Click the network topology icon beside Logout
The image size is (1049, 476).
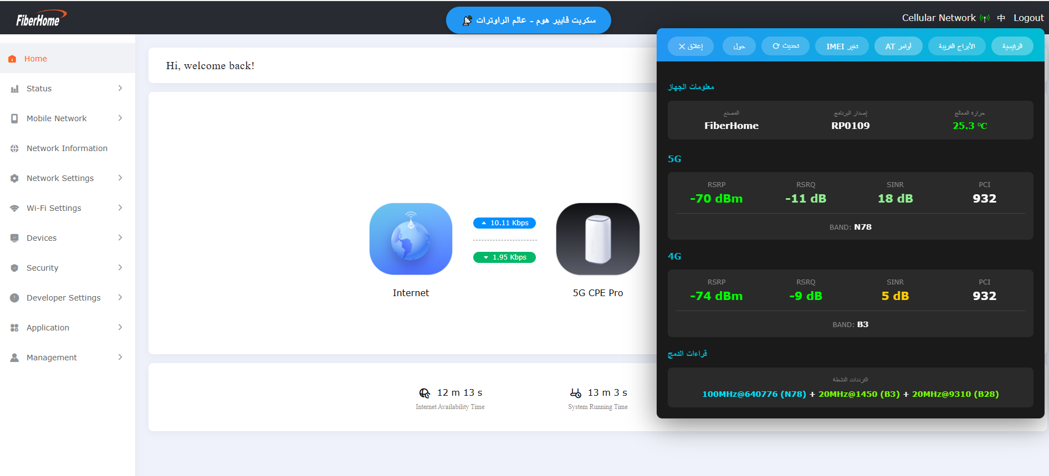pos(1001,18)
